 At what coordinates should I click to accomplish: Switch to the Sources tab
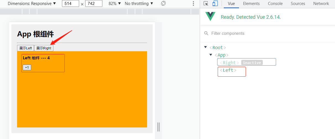(x=298, y=4)
